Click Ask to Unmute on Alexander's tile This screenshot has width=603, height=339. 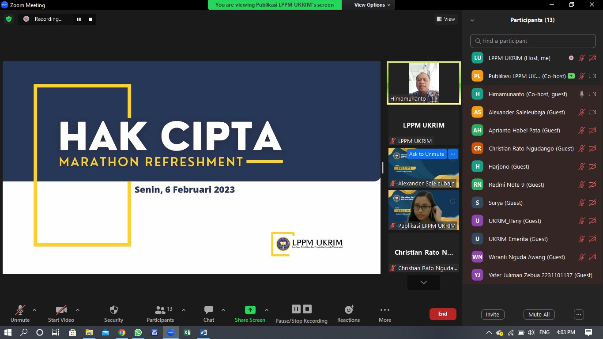click(x=426, y=154)
